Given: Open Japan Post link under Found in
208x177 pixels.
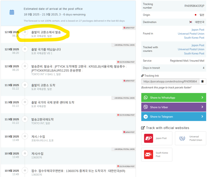Looking at the screenshot, I should [x=198, y=30].
